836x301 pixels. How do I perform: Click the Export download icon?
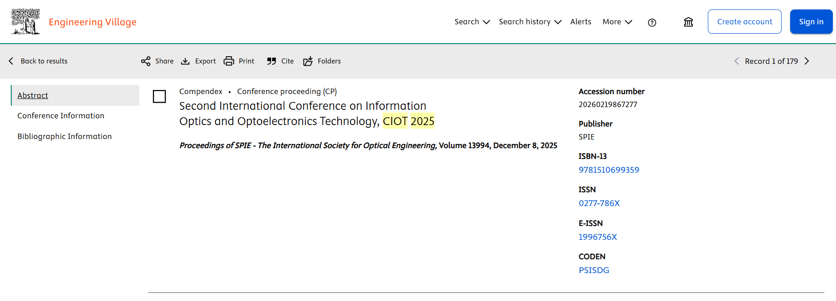(185, 61)
